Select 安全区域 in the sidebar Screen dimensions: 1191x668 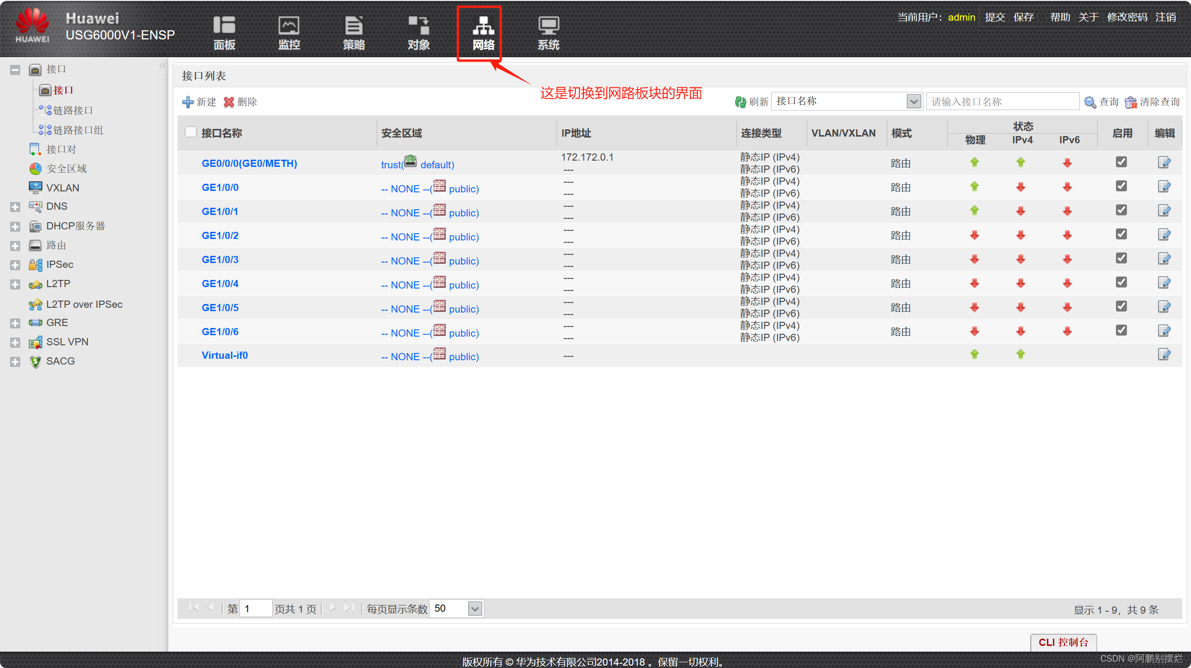tap(66, 169)
